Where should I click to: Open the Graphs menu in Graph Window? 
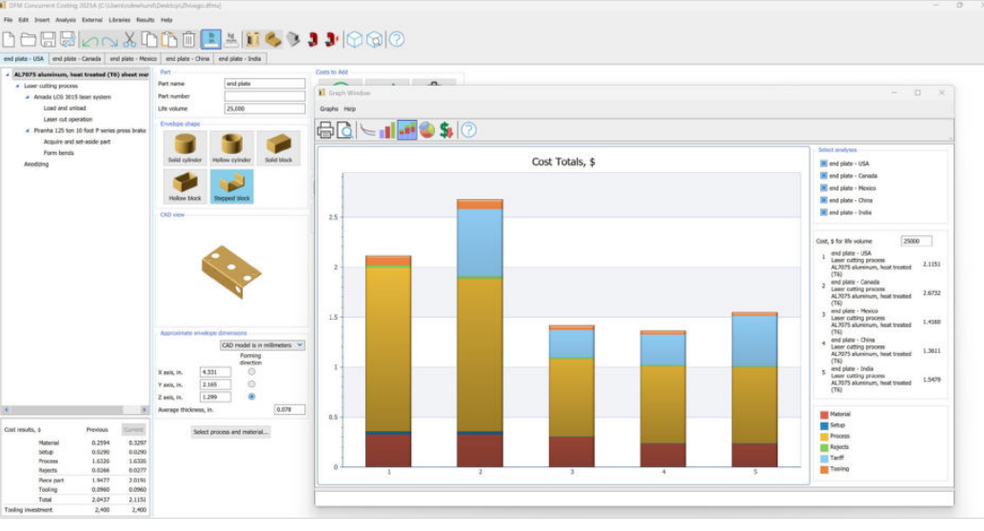[328, 109]
